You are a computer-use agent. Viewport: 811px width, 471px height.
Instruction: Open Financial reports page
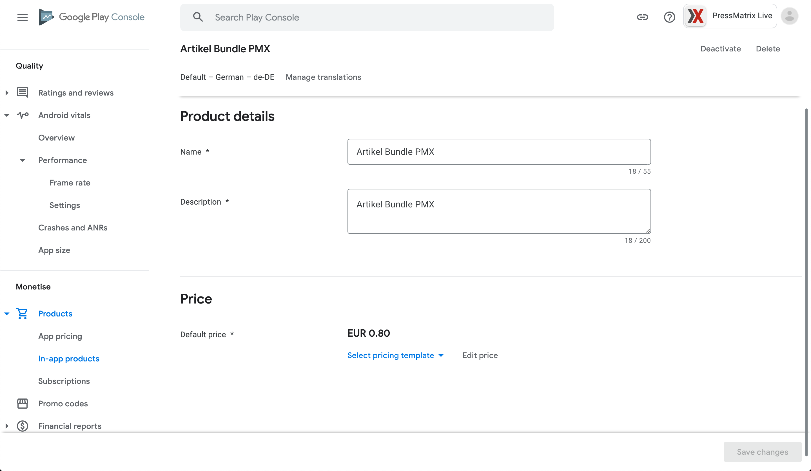pyautogui.click(x=70, y=426)
